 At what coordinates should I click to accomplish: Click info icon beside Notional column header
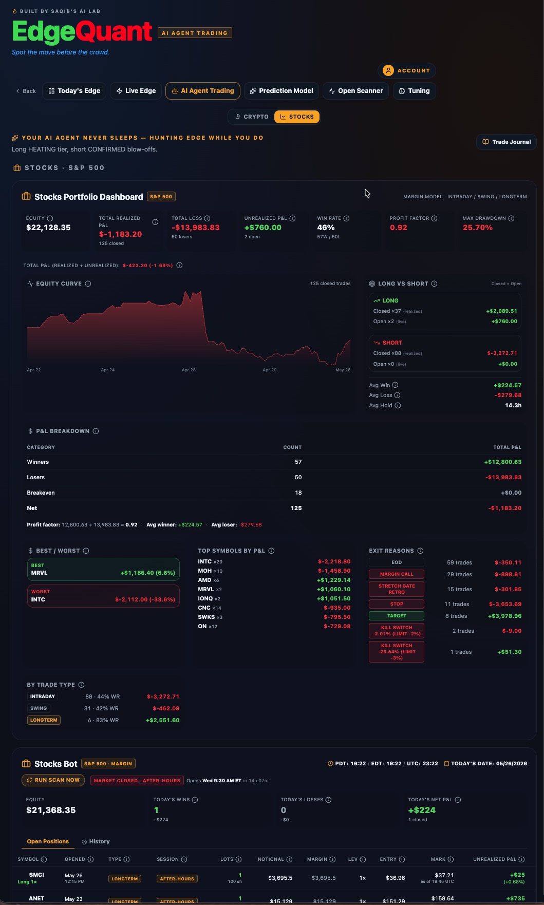pos(289,859)
